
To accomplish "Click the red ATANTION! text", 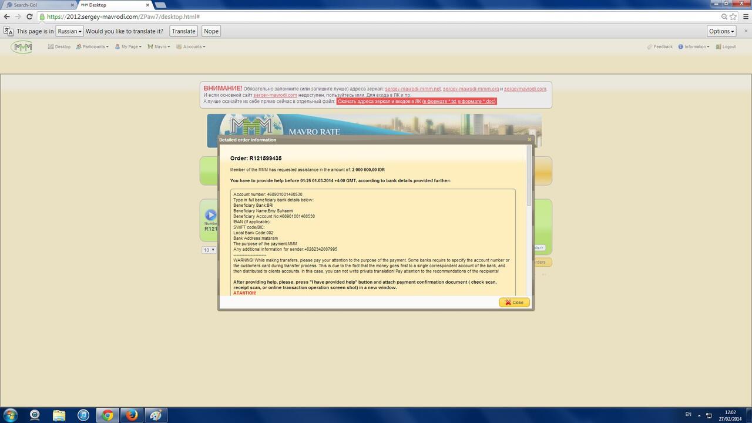I will pos(244,293).
